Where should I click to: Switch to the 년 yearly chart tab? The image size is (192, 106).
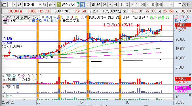tap(99, 5)
